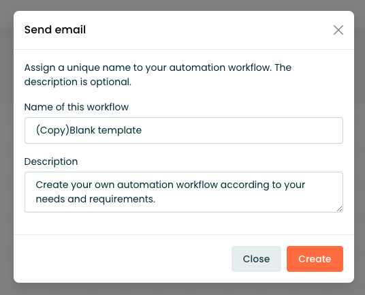This screenshot has height=295, width=365.
Task: Focus the Description text area
Action: coord(184,192)
